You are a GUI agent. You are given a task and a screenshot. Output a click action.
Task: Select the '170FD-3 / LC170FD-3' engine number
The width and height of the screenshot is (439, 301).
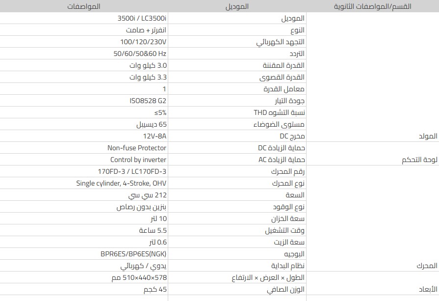tap(132, 171)
